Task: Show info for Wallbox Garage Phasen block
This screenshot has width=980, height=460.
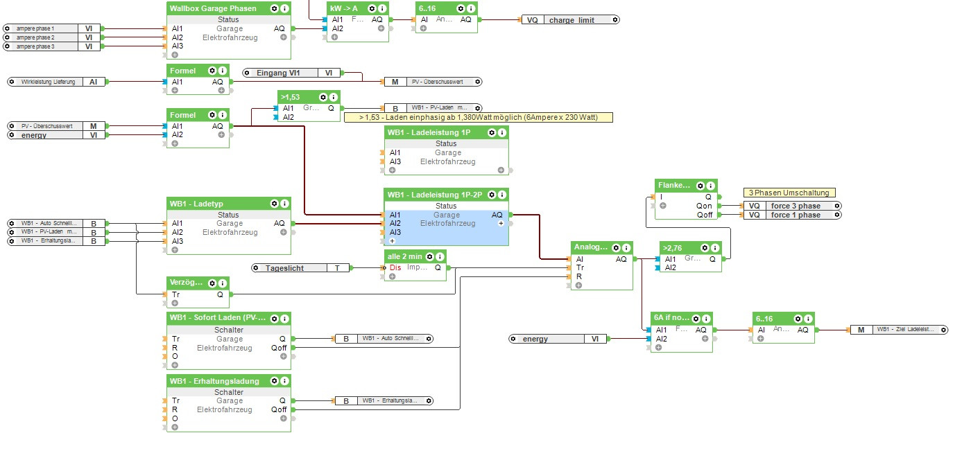Action: [x=284, y=8]
